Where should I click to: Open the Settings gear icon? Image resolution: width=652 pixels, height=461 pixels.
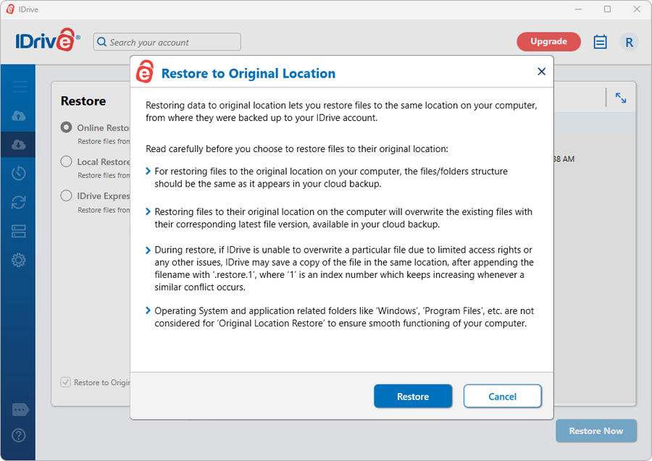[20, 260]
